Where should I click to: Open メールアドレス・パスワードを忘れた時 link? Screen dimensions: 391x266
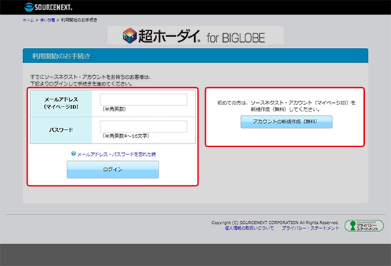tap(117, 154)
